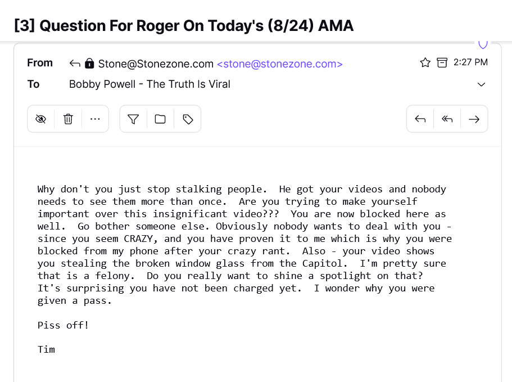Viewport: 512px width, 382px height.
Task: Mark message as unread with crossed-eye icon
Action: coord(40,119)
